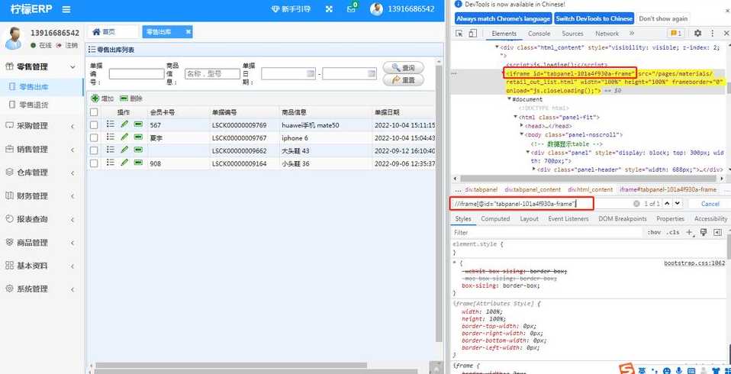Viewport: 731px width, 374px height.
Task: Activate DevTools inspect element picker icon
Action: pos(459,34)
